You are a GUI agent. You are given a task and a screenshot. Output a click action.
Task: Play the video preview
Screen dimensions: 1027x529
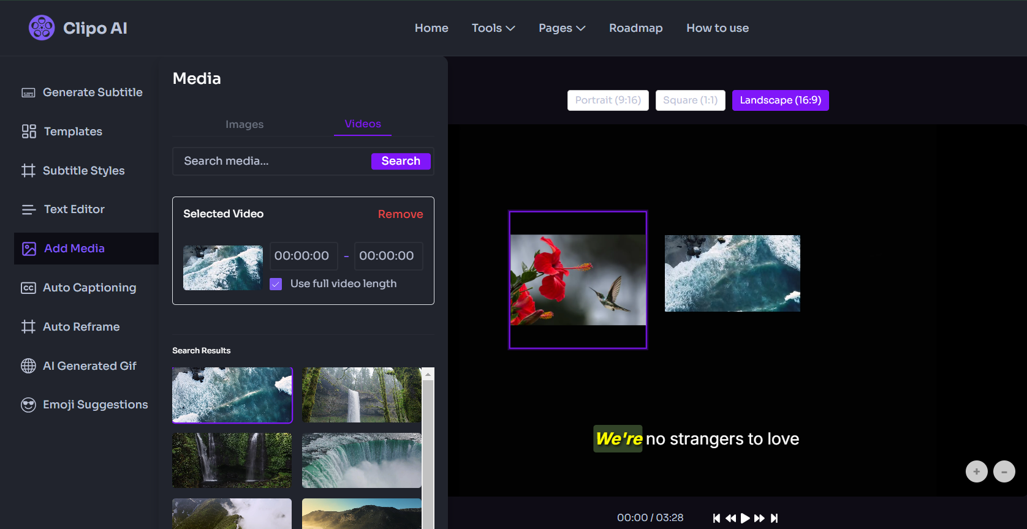745,518
